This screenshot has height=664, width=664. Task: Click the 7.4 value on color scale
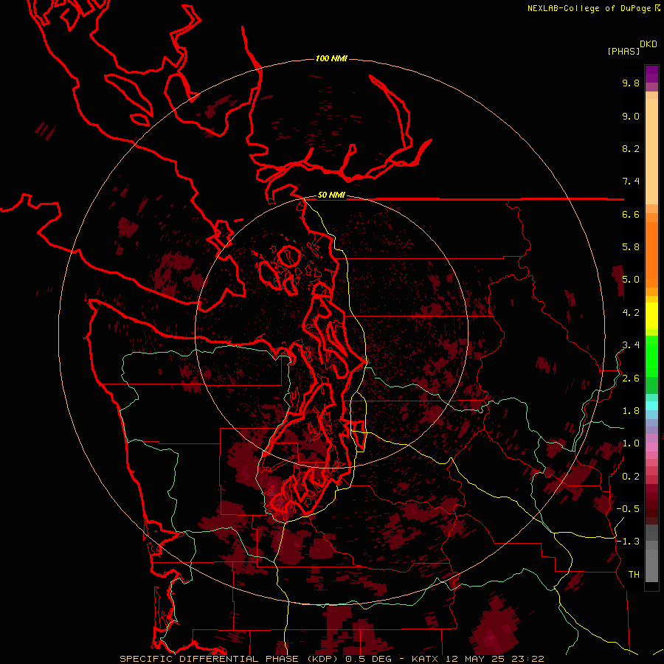[x=631, y=181]
